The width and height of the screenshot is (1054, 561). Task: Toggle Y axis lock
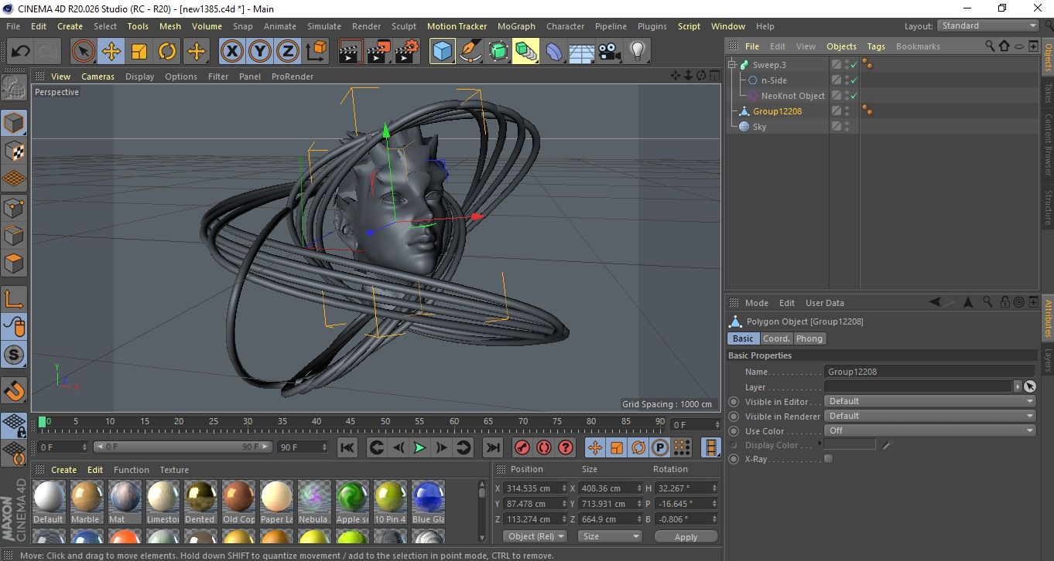[260, 52]
